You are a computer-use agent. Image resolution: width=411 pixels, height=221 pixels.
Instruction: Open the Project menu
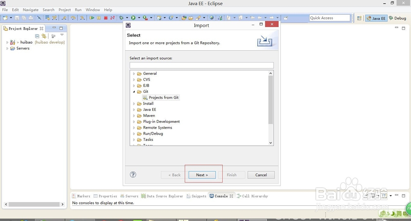coord(65,10)
